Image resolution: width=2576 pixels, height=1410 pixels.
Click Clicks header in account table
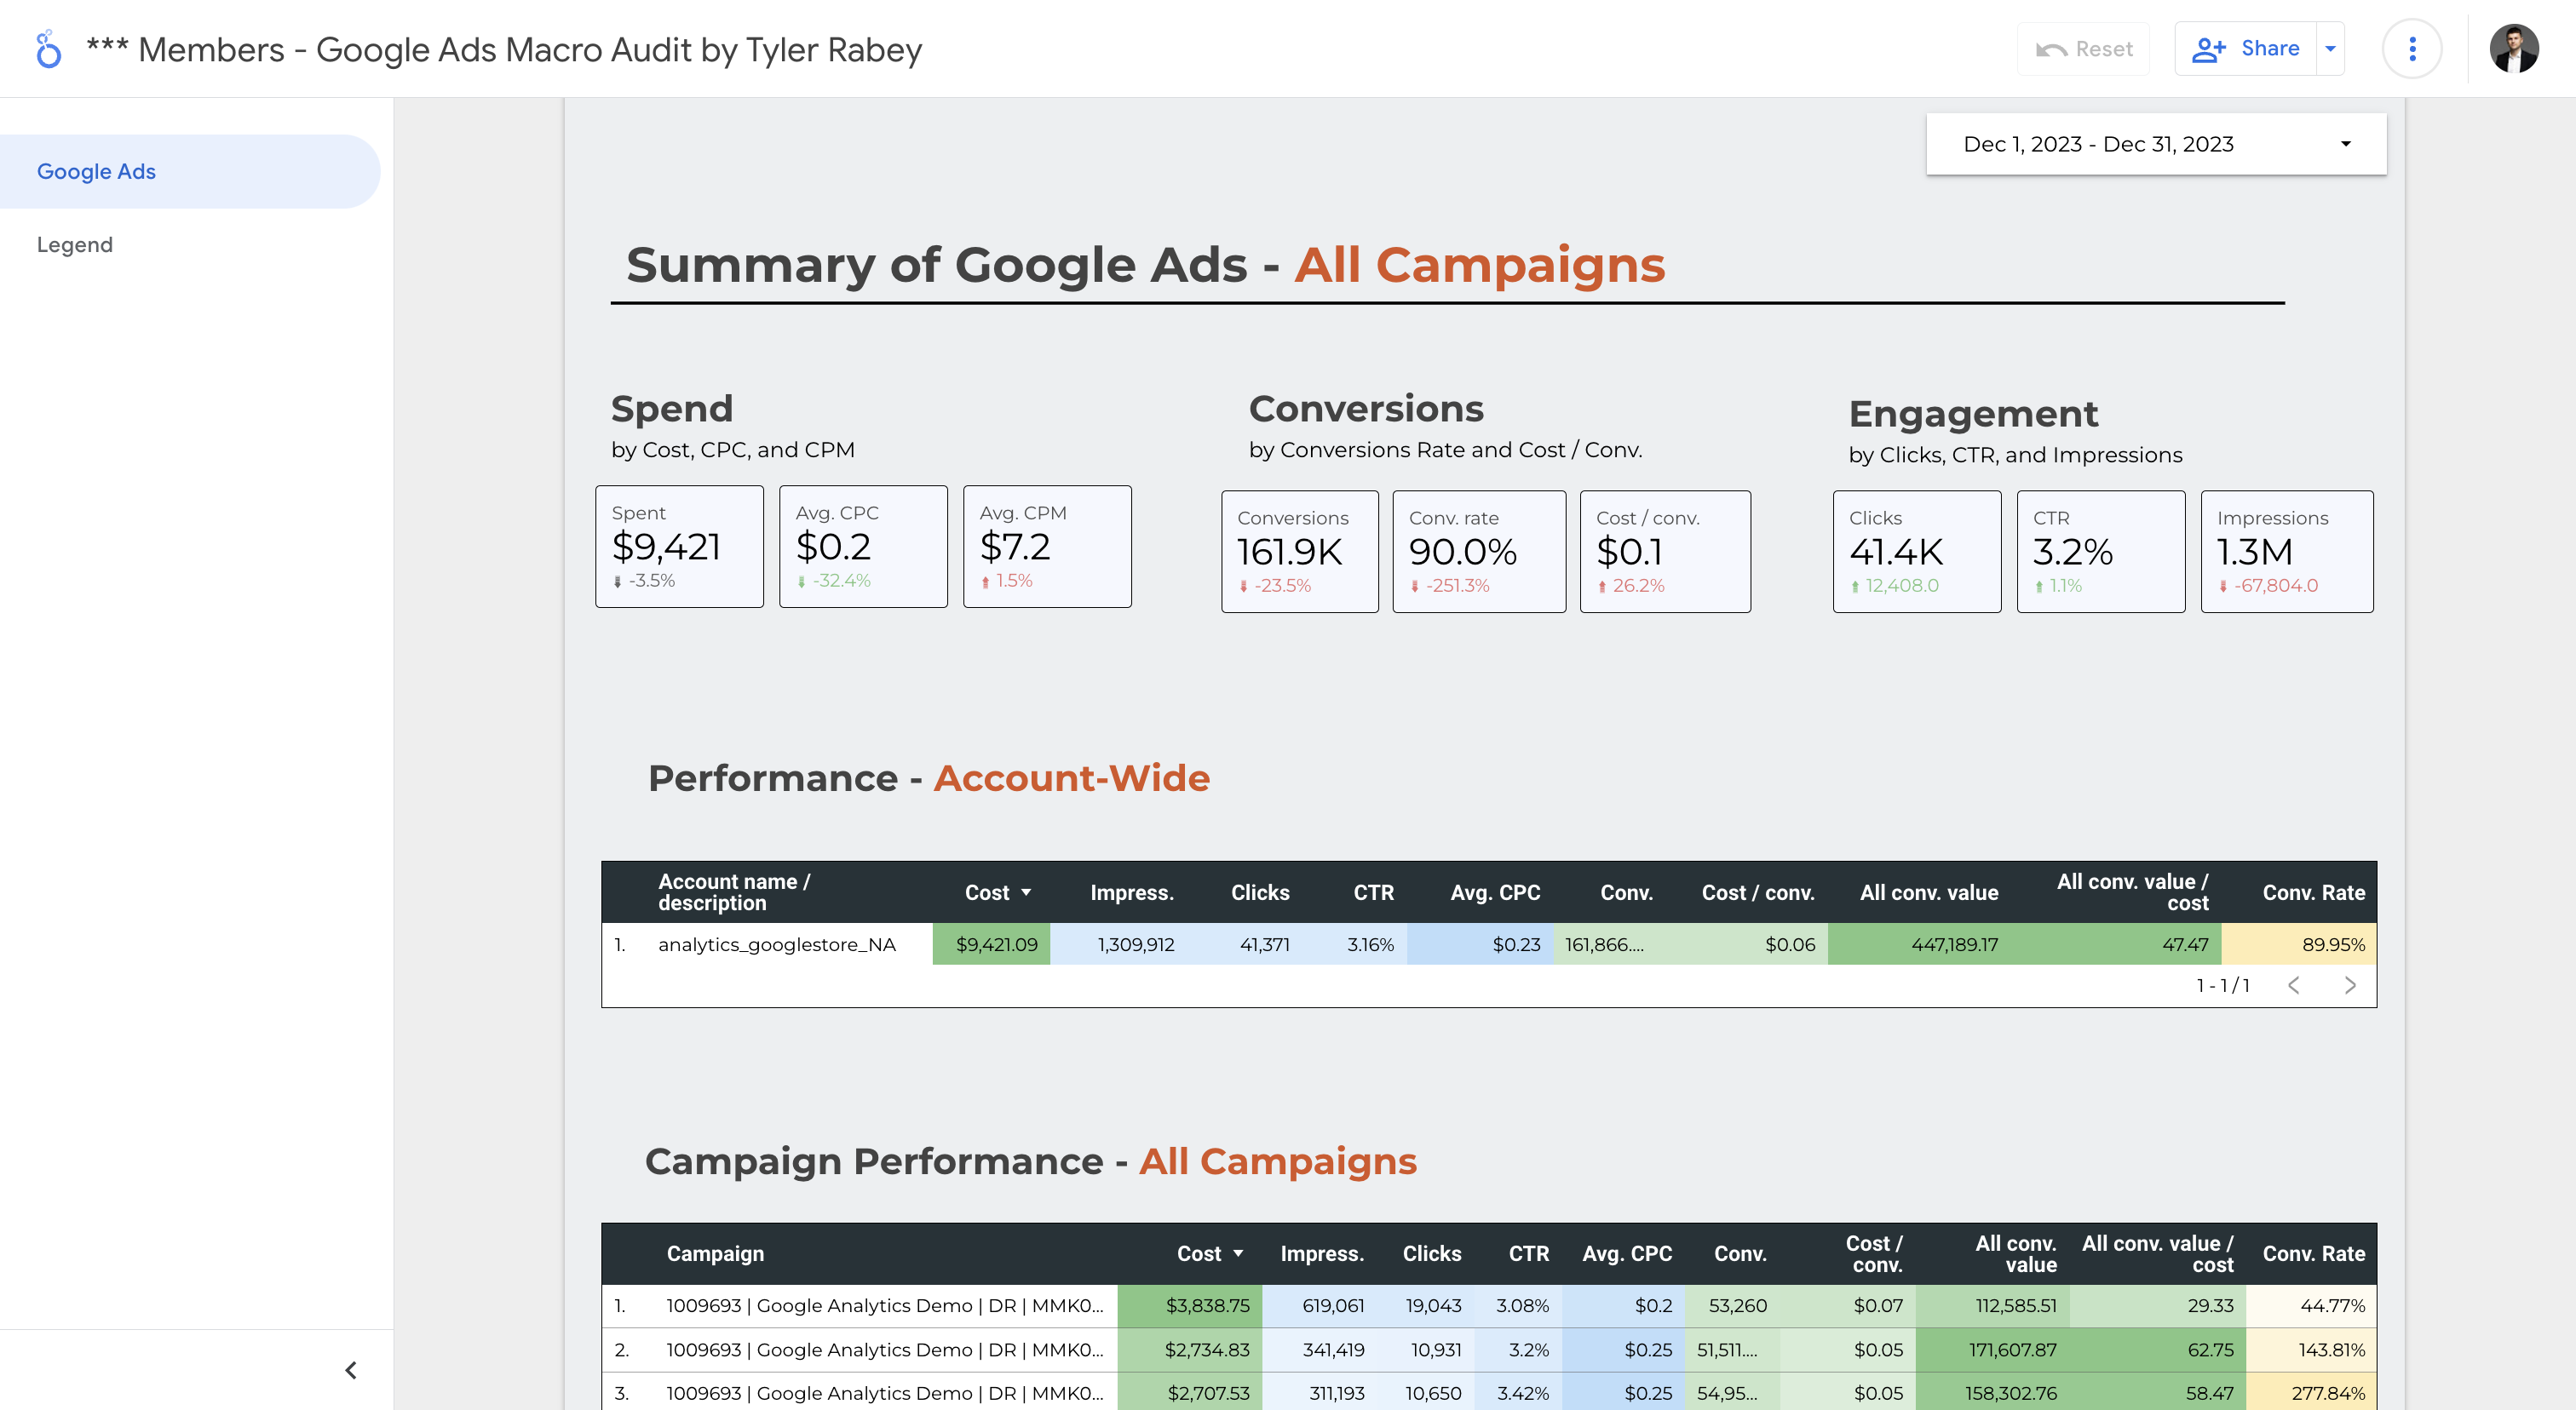1260,892
